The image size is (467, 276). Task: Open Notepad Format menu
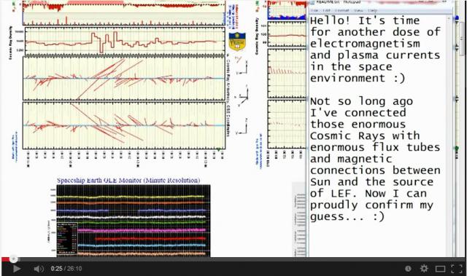click(341, 10)
